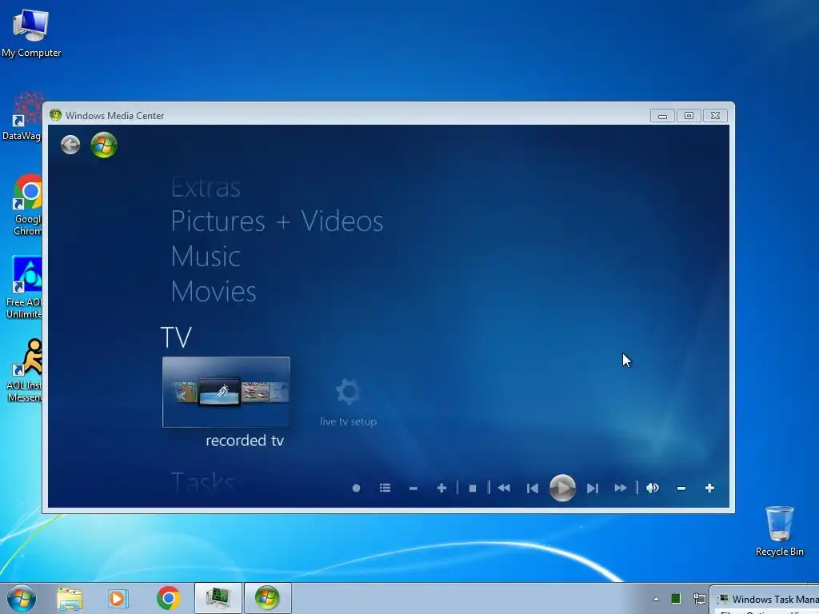The width and height of the screenshot is (819, 614).
Task: Open the guide list button
Action: pos(385,488)
